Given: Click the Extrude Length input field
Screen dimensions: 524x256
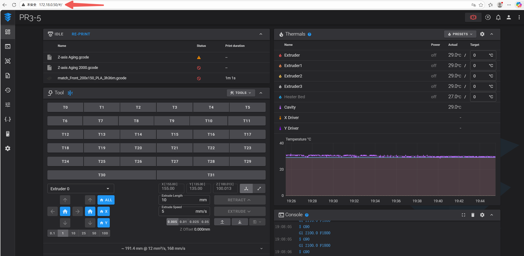Looking at the screenshot, I should (180, 200).
